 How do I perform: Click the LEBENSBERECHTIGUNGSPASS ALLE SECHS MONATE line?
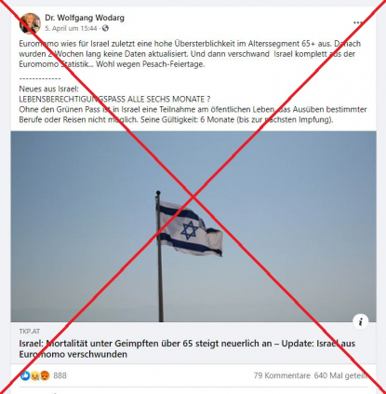pos(114,99)
